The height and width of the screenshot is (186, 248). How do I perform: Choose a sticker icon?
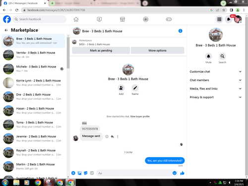(x=86, y=173)
